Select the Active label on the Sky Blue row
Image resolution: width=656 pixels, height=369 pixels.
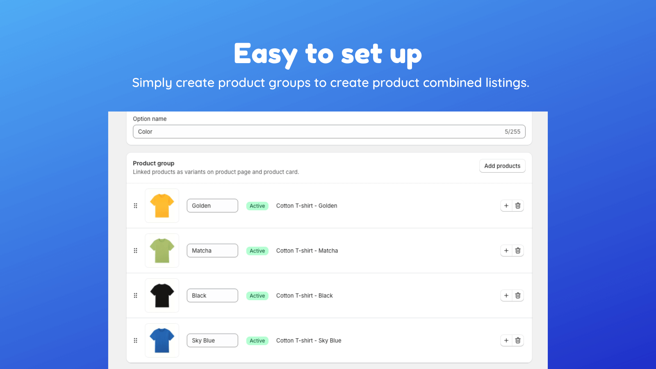[x=257, y=340]
